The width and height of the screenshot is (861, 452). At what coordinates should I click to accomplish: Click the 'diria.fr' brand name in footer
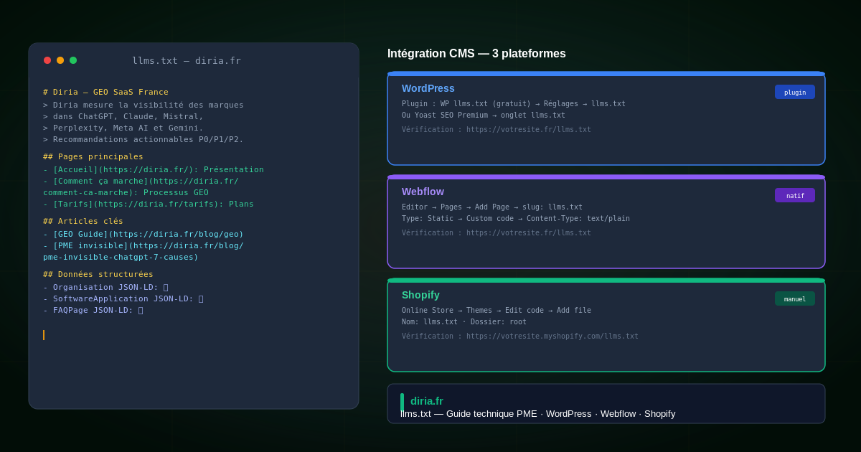tap(427, 401)
